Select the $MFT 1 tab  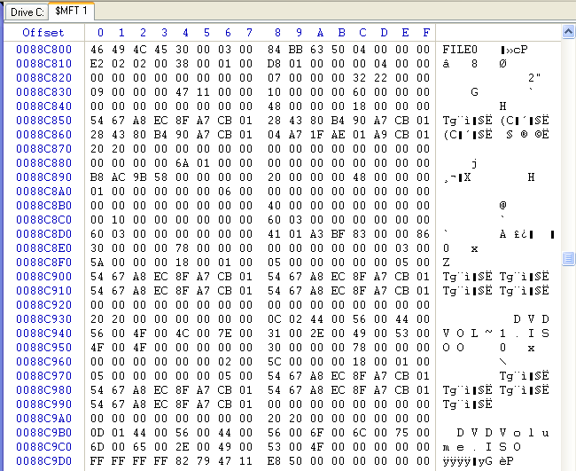point(71,12)
